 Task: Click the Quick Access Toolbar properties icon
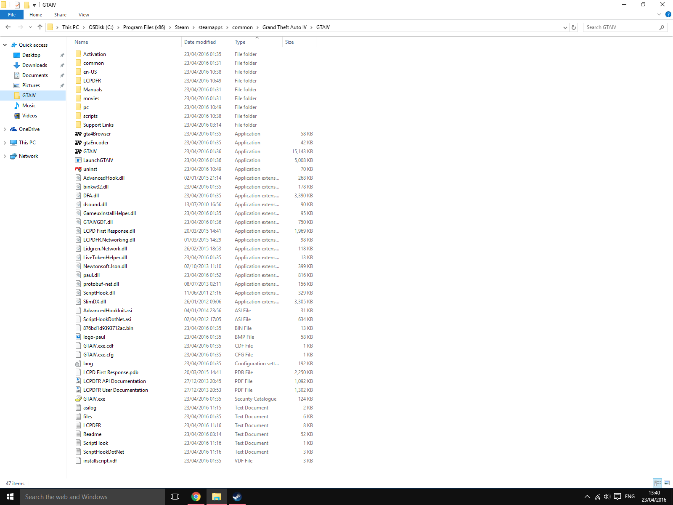point(17,5)
